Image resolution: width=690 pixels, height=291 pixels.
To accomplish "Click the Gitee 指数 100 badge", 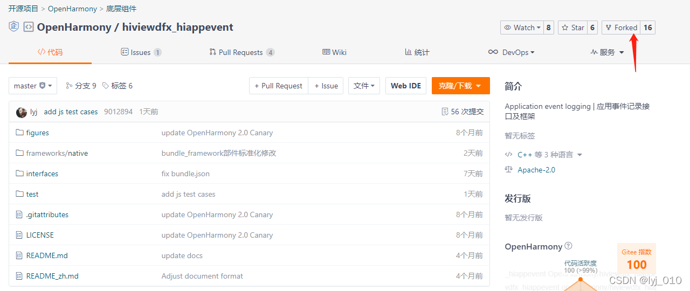I will click(637, 259).
